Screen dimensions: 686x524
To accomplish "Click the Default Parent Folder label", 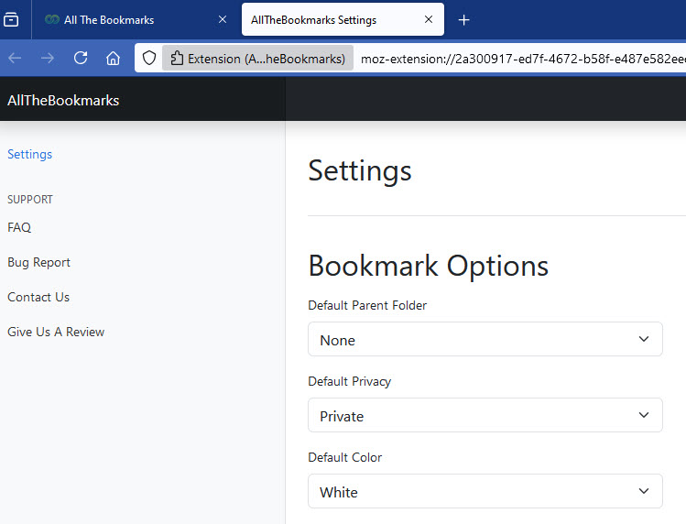I will [x=367, y=305].
